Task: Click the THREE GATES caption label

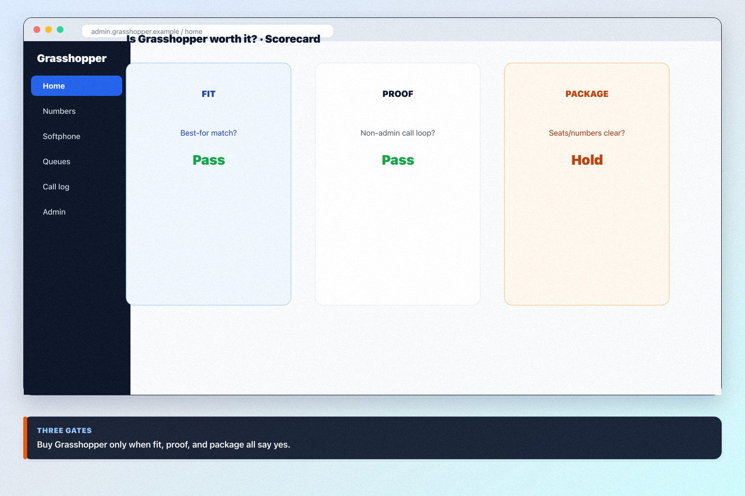Action: 65,430
